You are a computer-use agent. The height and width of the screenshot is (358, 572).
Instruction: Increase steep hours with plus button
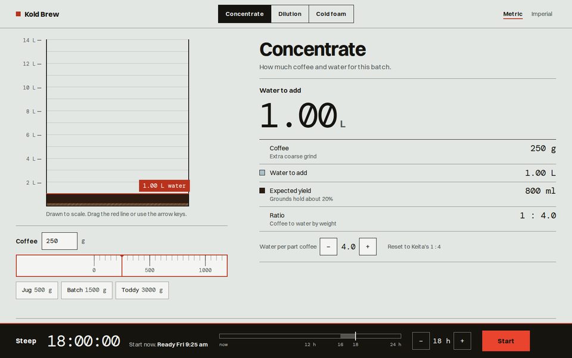462,341
